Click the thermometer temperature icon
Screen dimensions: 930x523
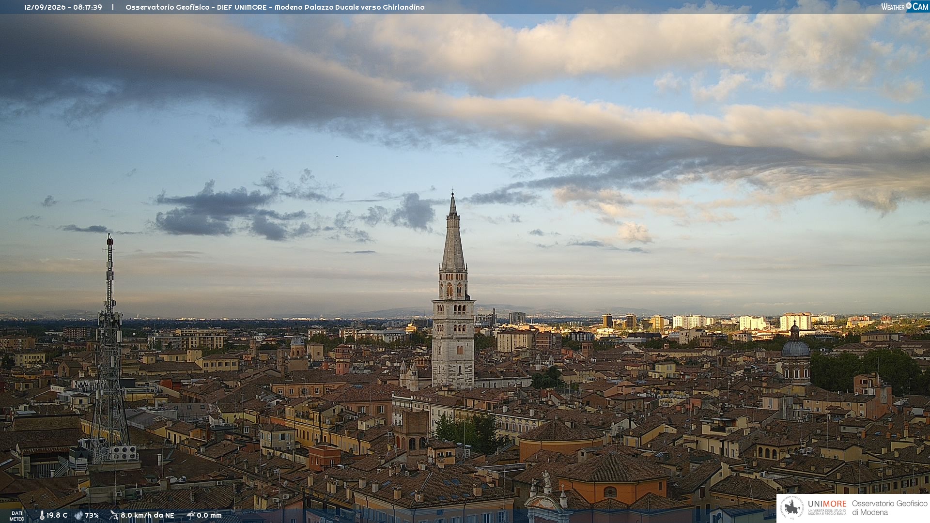tap(42, 515)
